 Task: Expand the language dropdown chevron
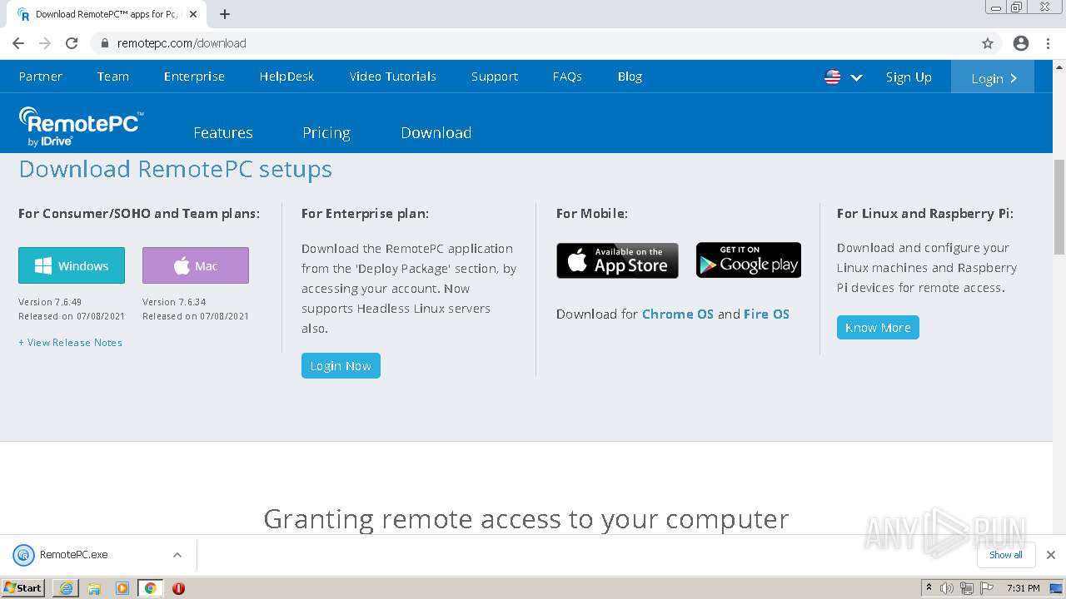pos(856,77)
